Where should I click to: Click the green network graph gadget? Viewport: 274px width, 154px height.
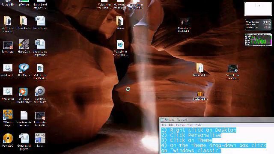258,40
